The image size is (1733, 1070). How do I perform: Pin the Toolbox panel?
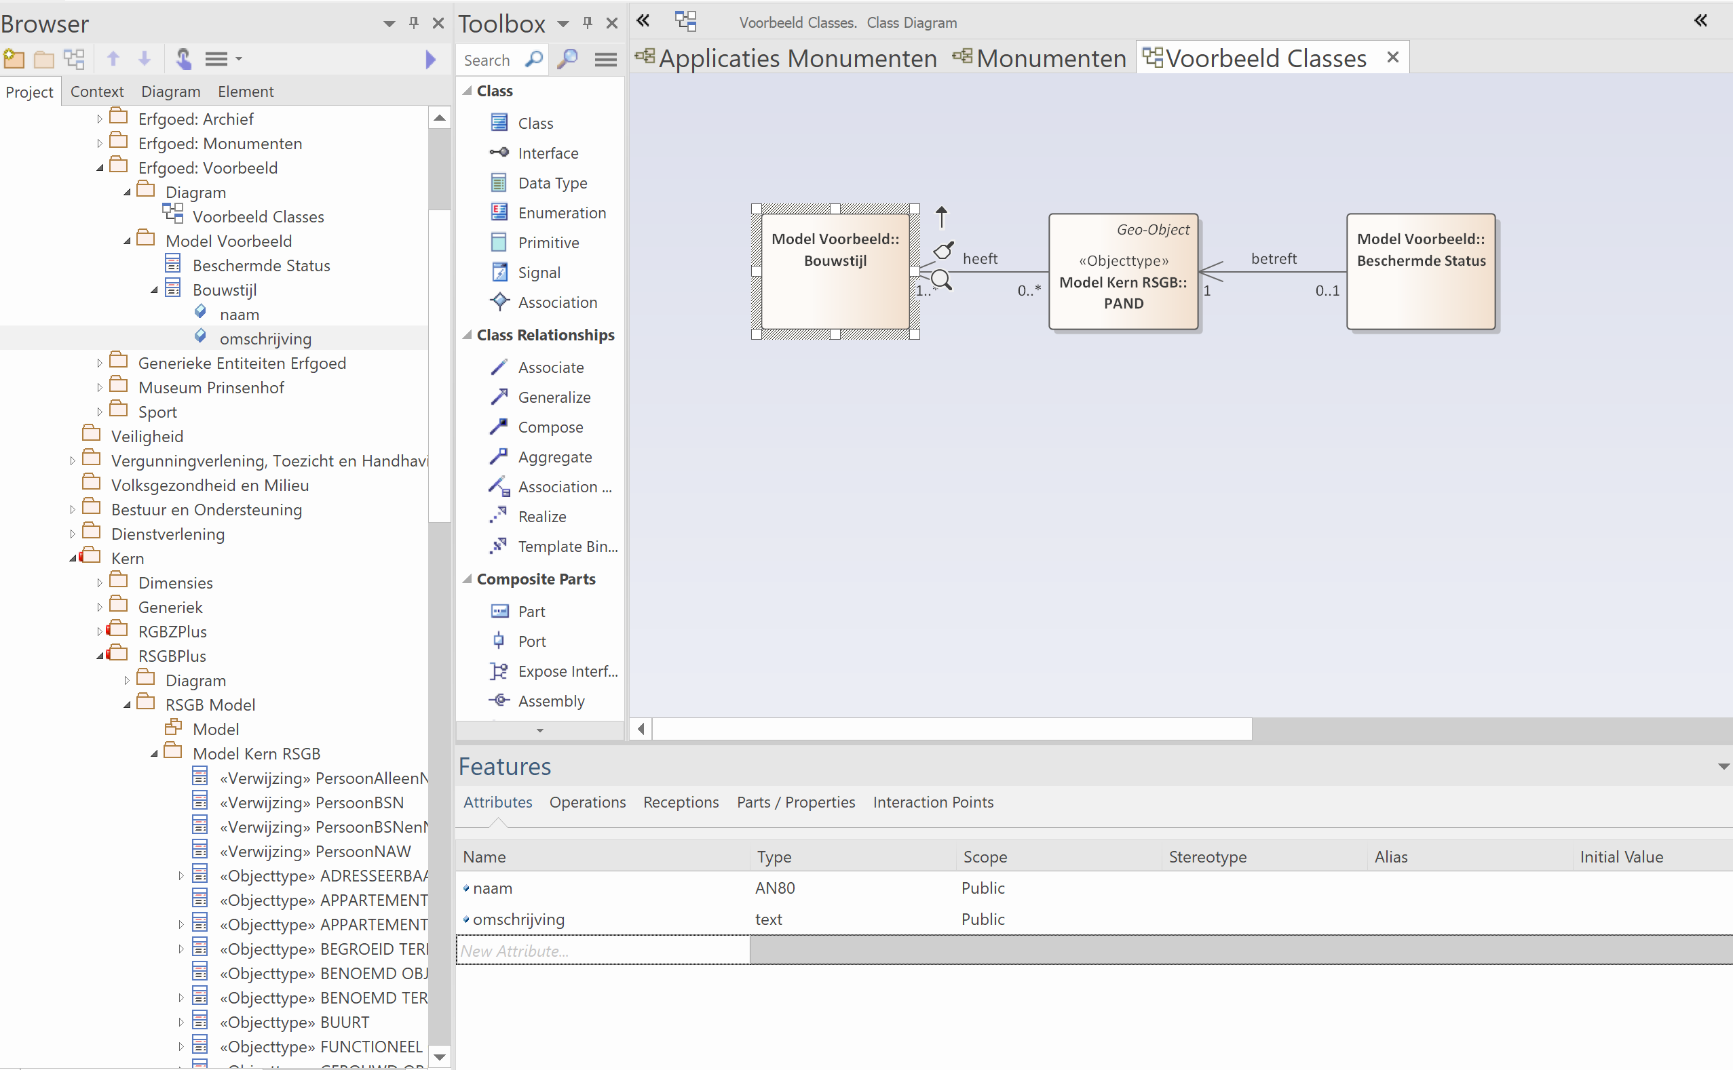(x=587, y=23)
